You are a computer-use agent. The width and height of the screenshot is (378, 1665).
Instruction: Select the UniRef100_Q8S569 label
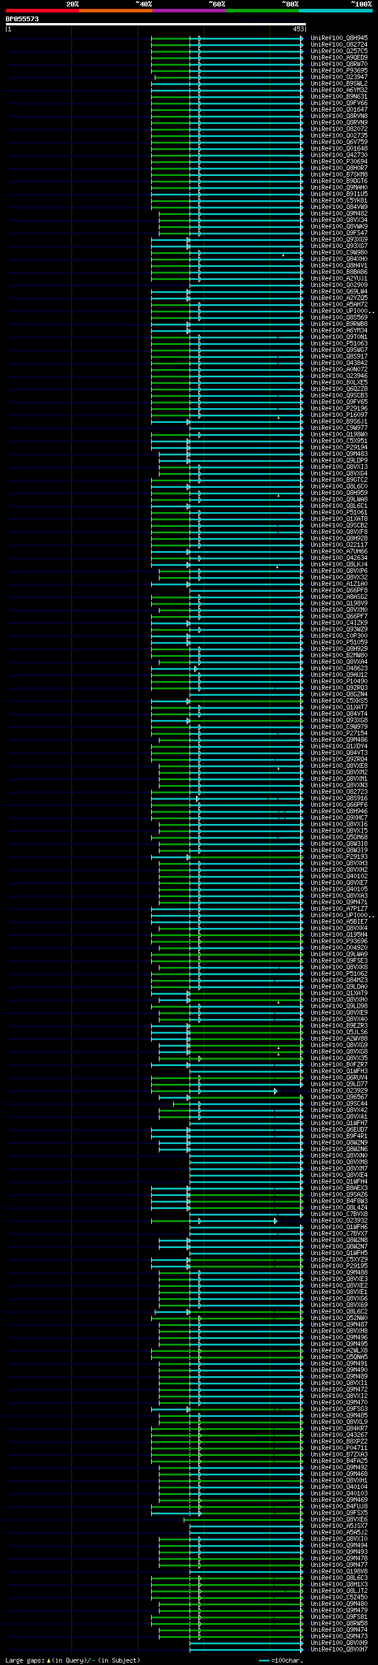pyautogui.click(x=339, y=317)
